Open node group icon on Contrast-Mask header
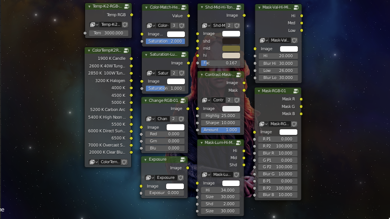The height and width of the screenshot is (219, 390). click(x=239, y=75)
